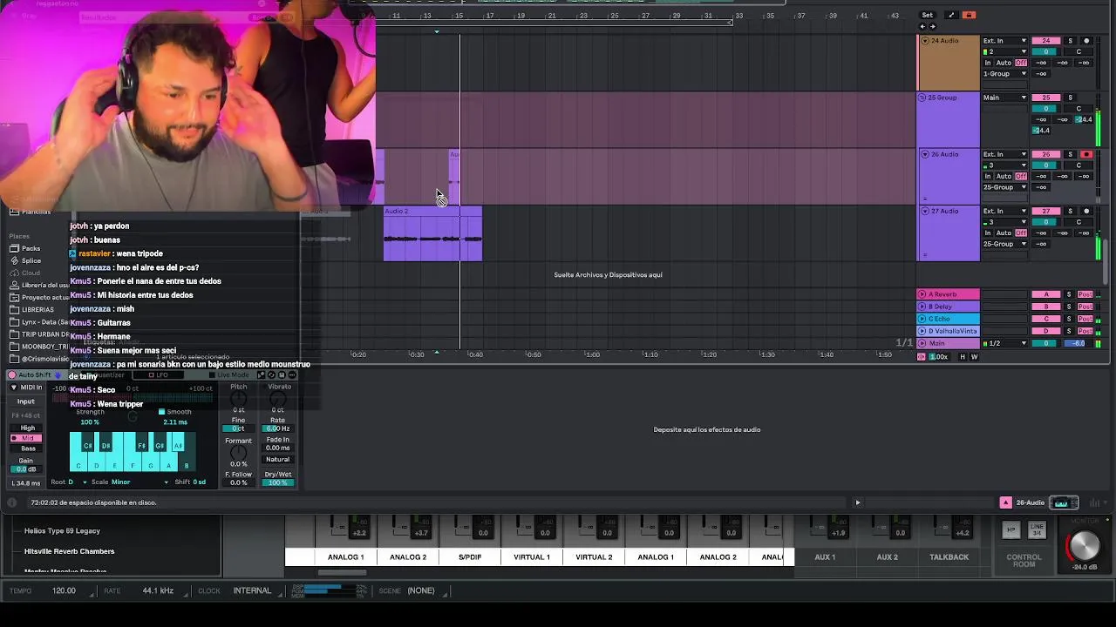Viewport: 1116px width, 627px height.
Task: Solo the 24 Audio track
Action: click(x=1071, y=41)
